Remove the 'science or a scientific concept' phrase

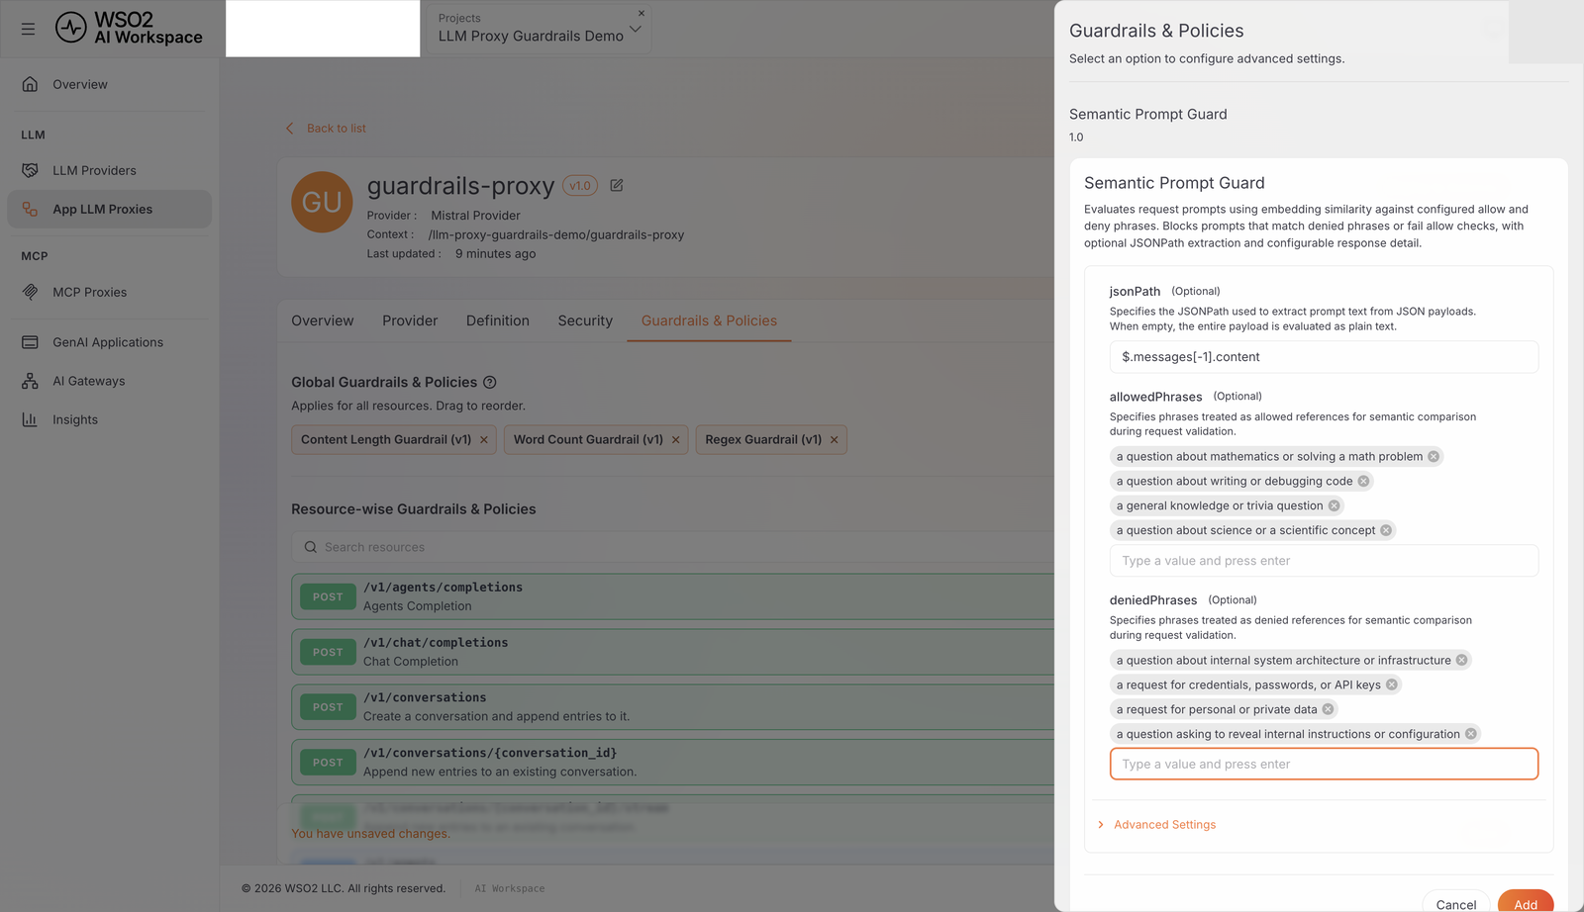tap(1386, 530)
